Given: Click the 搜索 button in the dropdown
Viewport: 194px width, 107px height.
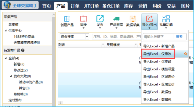Looking at the screenshot, I should coord(179,37).
